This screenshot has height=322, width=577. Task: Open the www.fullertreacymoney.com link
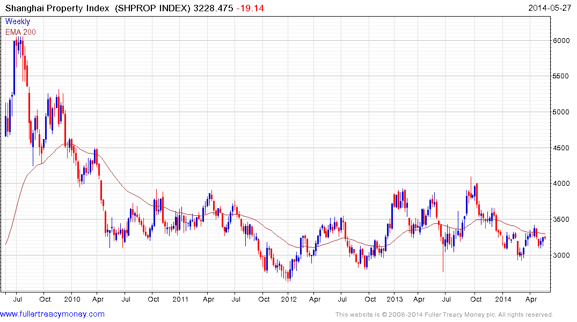(52, 314)
